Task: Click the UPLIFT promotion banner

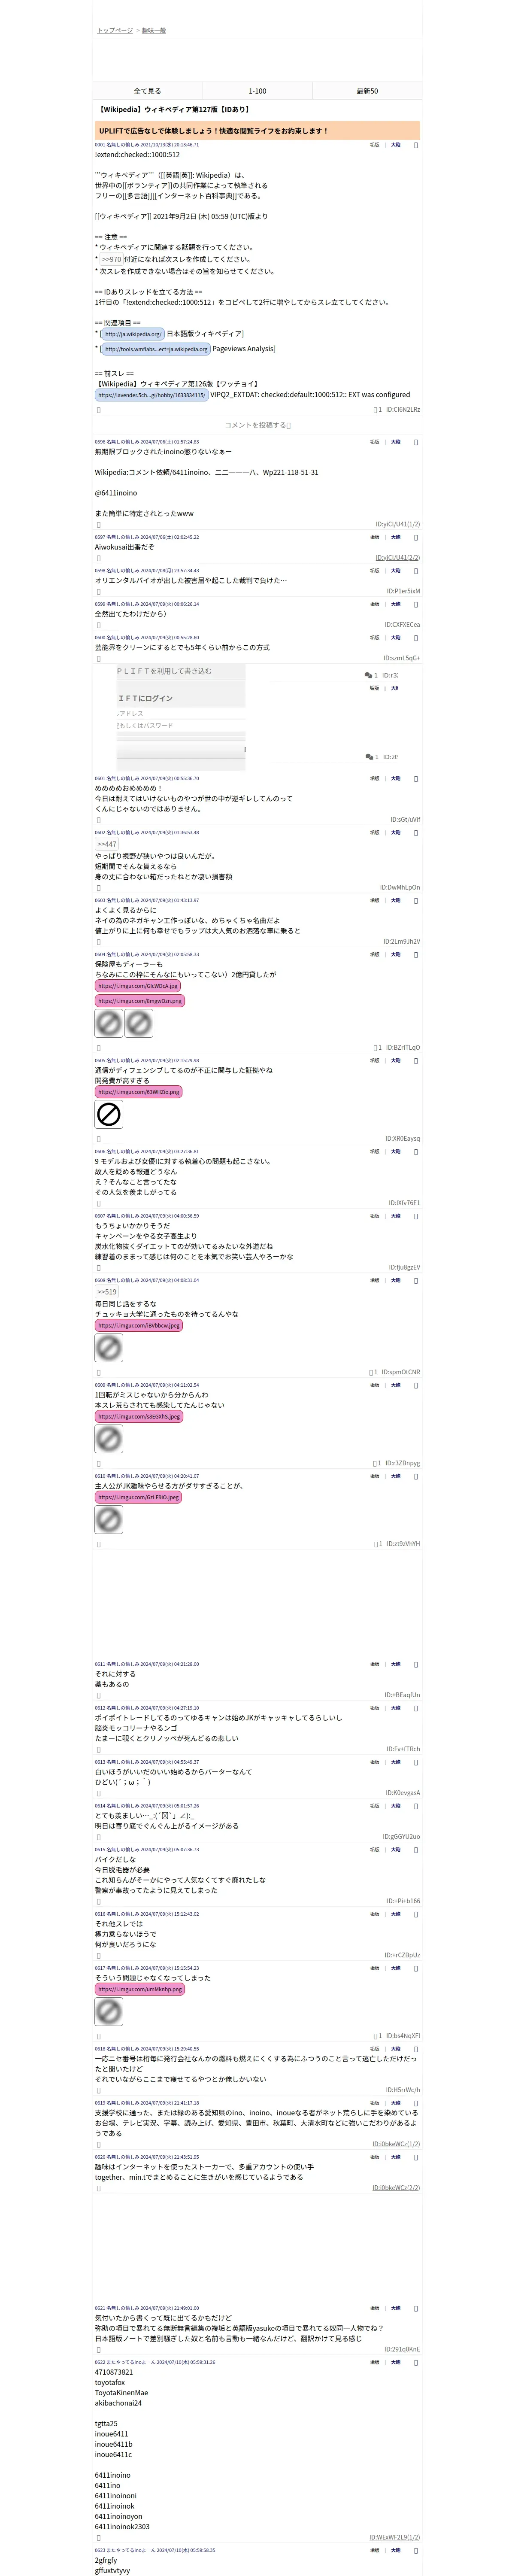Action: click(x=257, y=131)
